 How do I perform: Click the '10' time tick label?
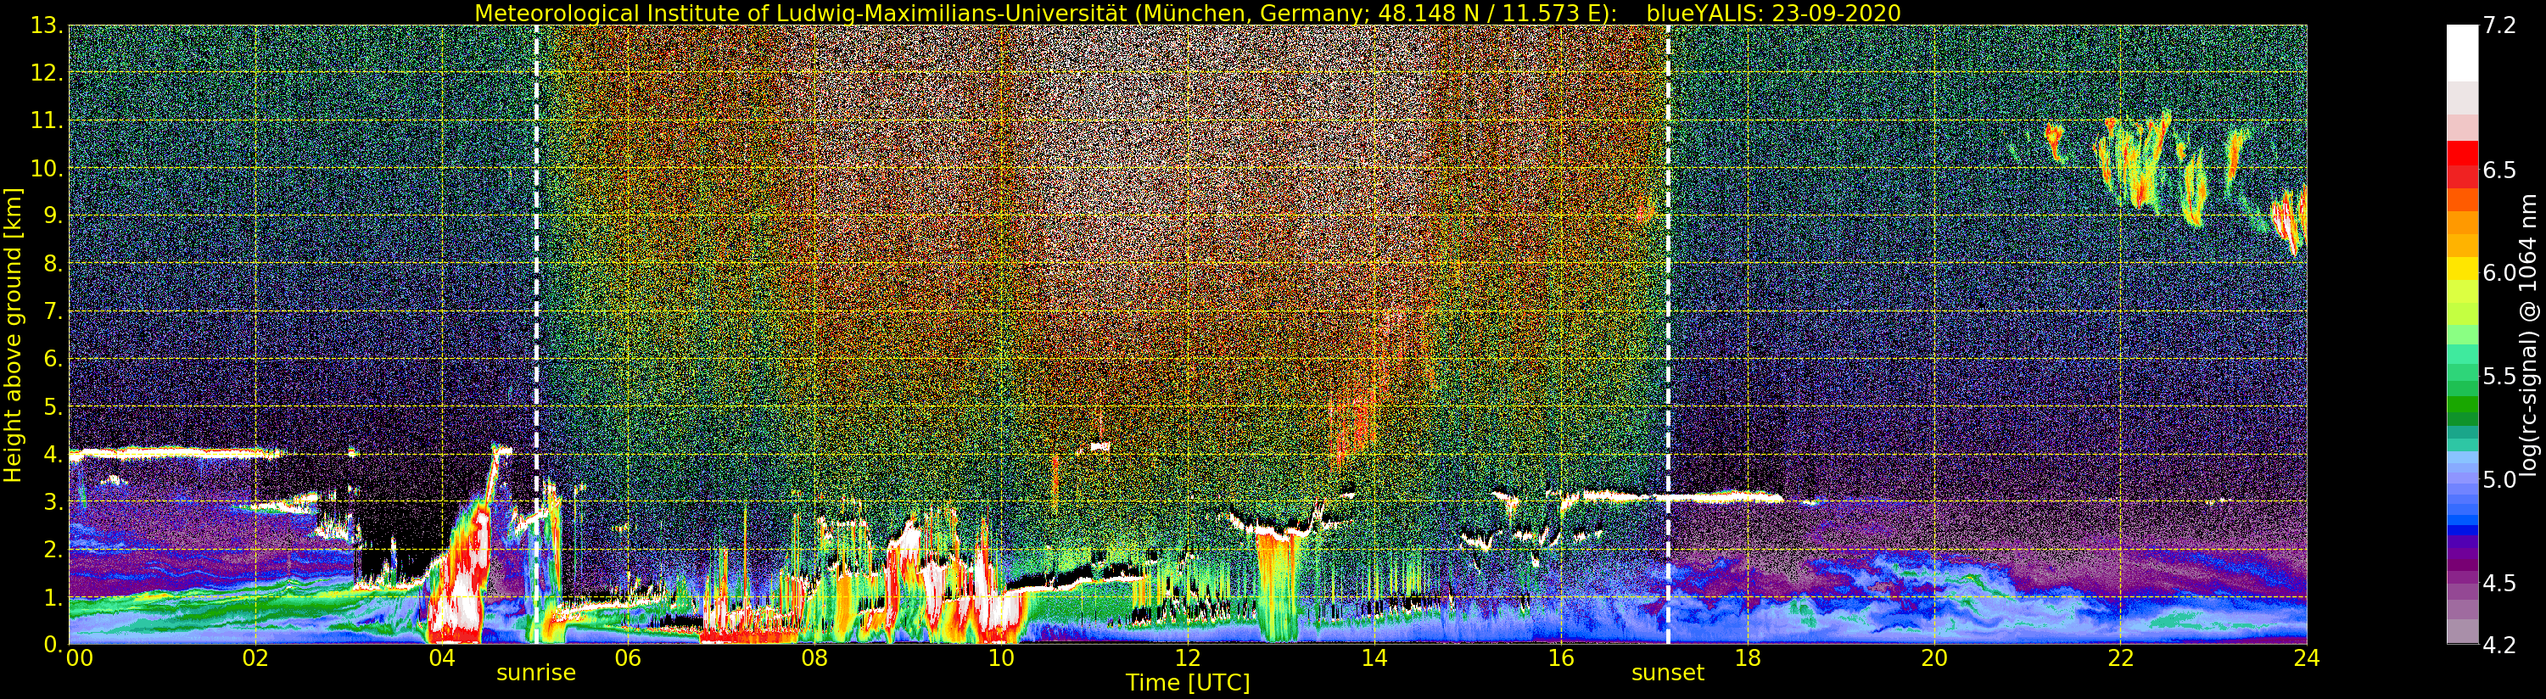pos(1001,658)
